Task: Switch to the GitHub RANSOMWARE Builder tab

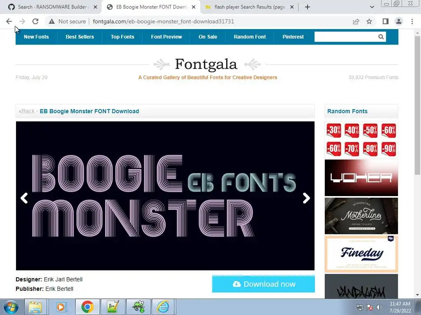Action: (52, 7)
